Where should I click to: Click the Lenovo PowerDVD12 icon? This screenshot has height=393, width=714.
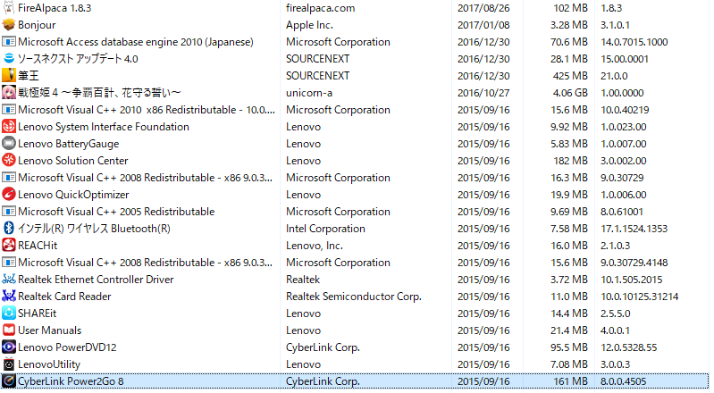coord(9,347)
